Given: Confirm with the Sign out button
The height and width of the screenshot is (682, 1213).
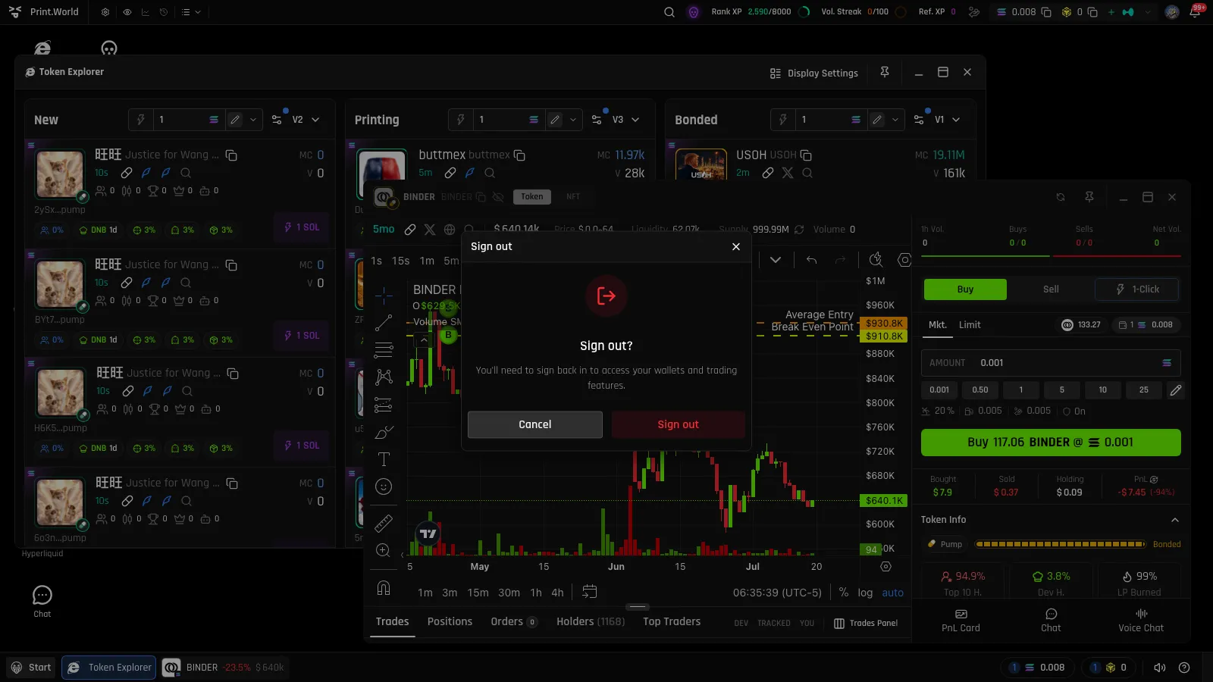Looking at the screenshot, I should (x=679, y=424).
